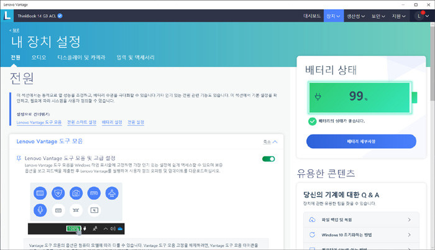Image resolution: width=435 pixels, height=250 pixels.
Task: Jump to 전원 설정 link
Action: pyautogui.click(x=135, y=122)
